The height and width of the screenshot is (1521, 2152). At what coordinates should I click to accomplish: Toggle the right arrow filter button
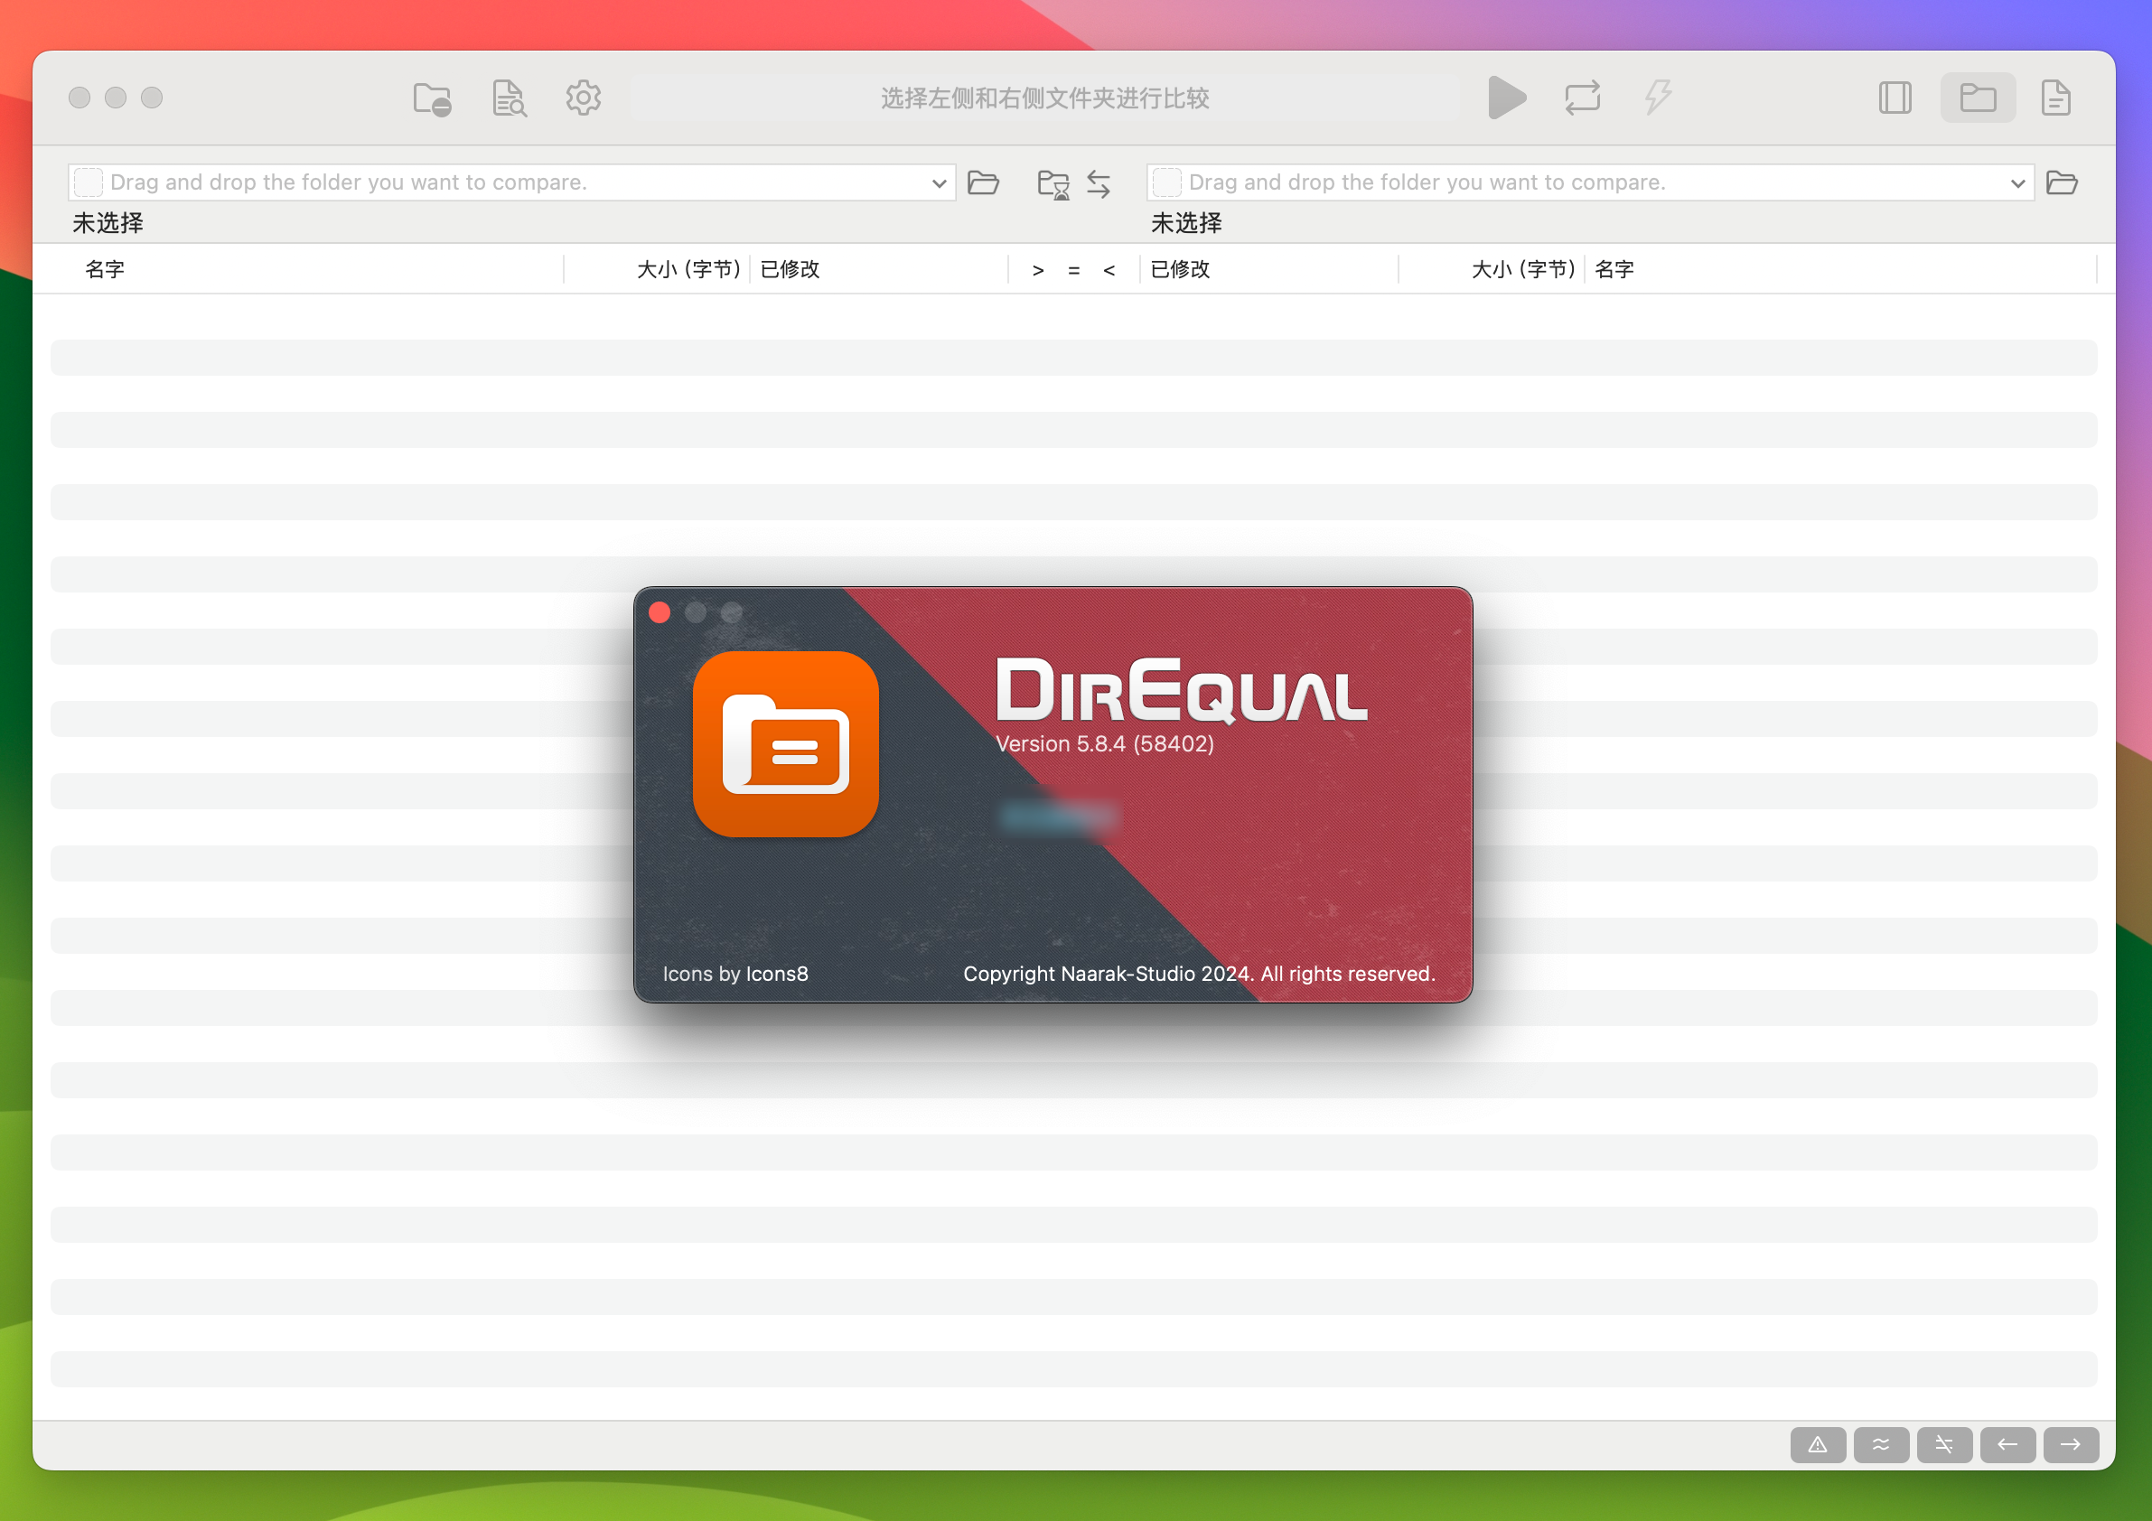2071,1444
